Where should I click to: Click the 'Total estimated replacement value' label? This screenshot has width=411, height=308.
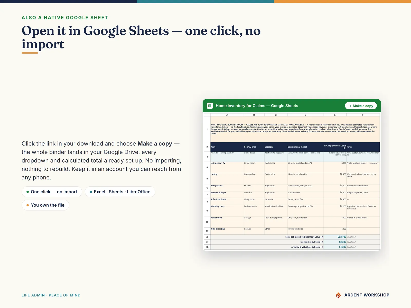point(304,237)
